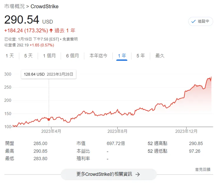Click the red up-arrow beside 過去 1 年
The width and height of the screenshot is (218, 183).
(x=51, y=30)
